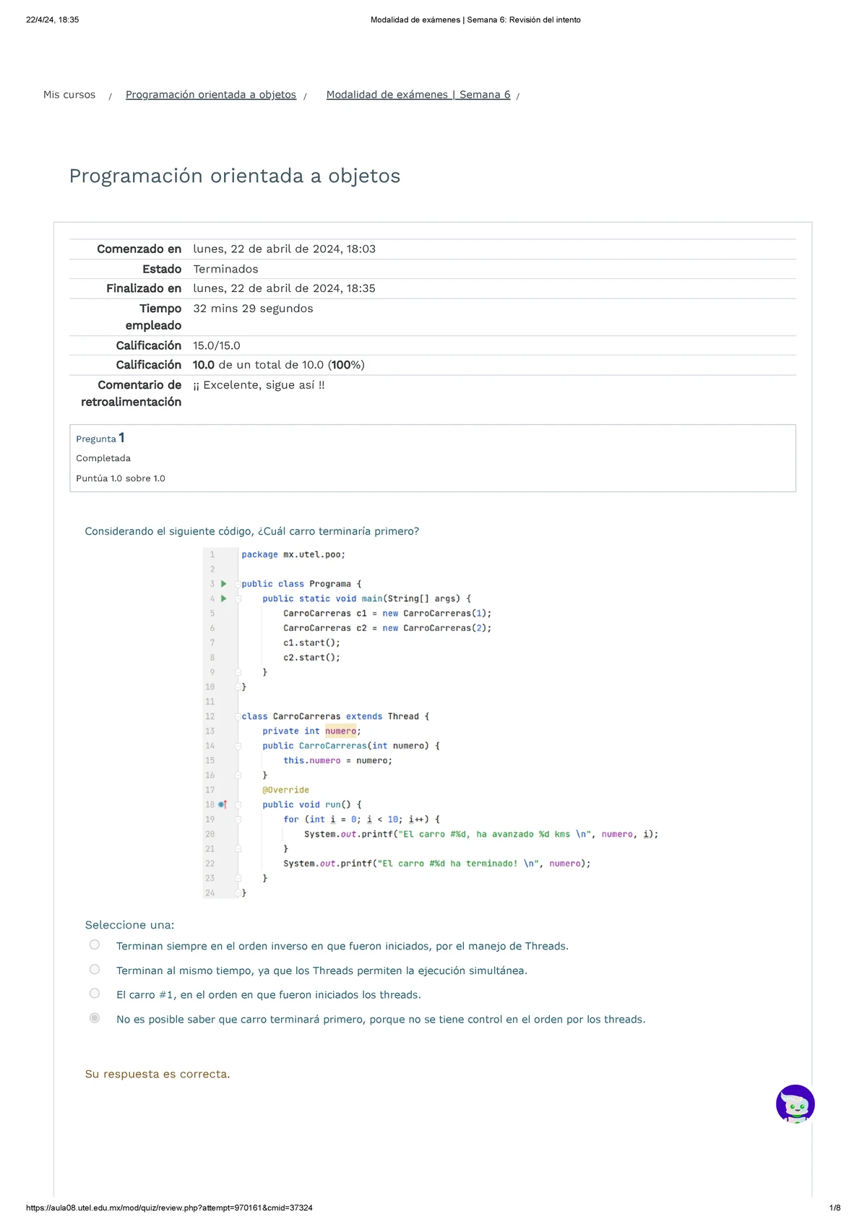Click the highlighted 'numero' variable on line 13
The image size is (867, 1227).
tap(340, 731)
